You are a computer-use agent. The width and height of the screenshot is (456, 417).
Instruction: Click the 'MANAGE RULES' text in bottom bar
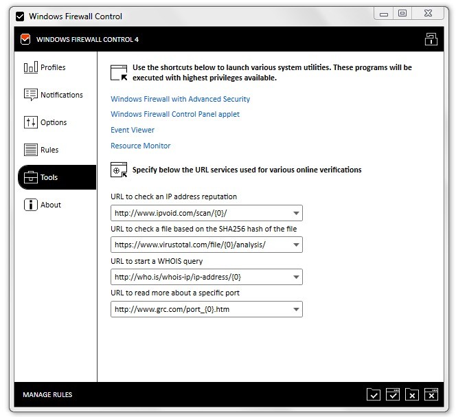tap(47, 394)
